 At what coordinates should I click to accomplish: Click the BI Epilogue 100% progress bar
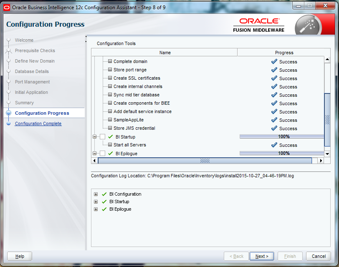pos(282,153)
